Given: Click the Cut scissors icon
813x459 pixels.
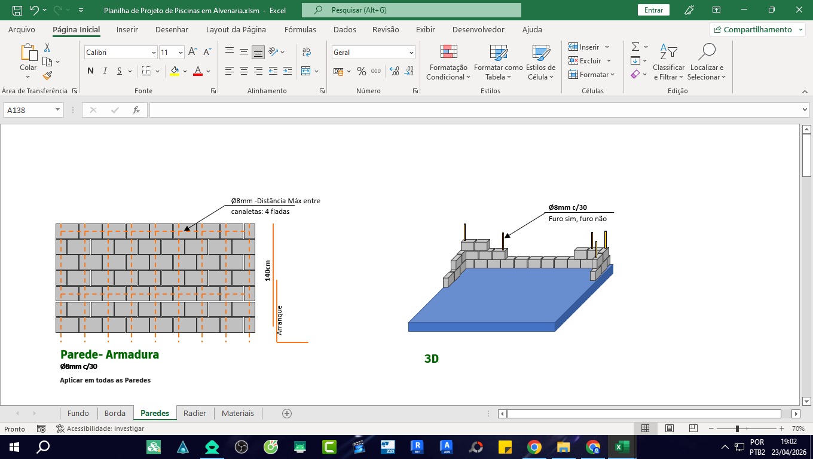Looking at the screenshot, I should click(x=47, y=48).
